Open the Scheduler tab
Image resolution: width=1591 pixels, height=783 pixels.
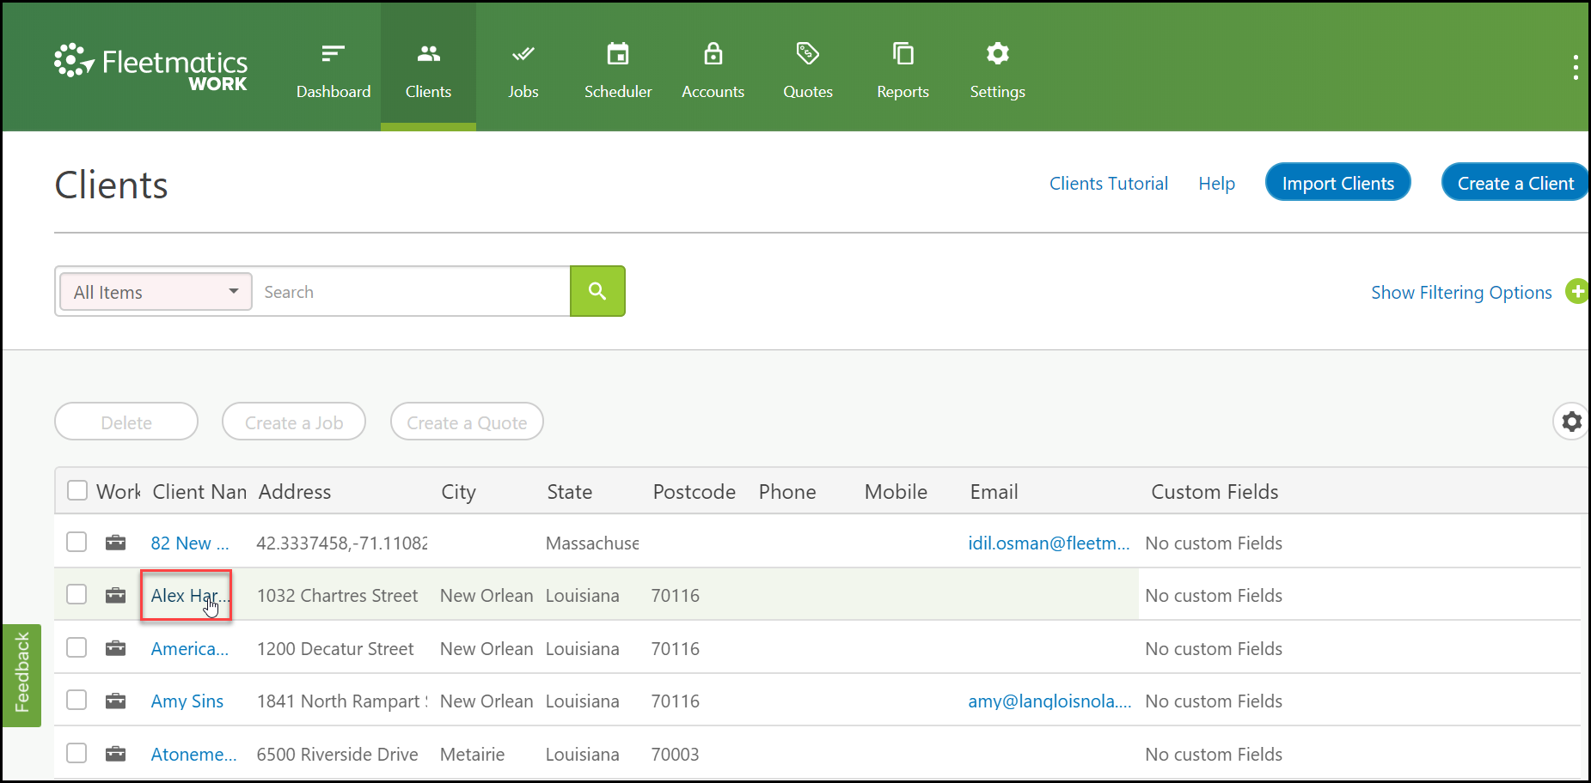[618, 67]
